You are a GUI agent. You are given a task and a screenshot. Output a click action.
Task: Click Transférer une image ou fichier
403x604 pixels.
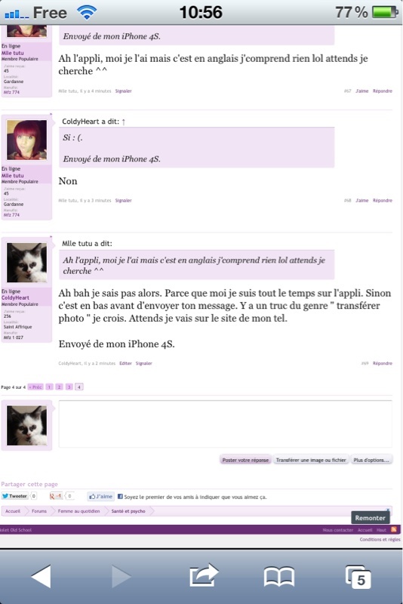click(311, 460)
